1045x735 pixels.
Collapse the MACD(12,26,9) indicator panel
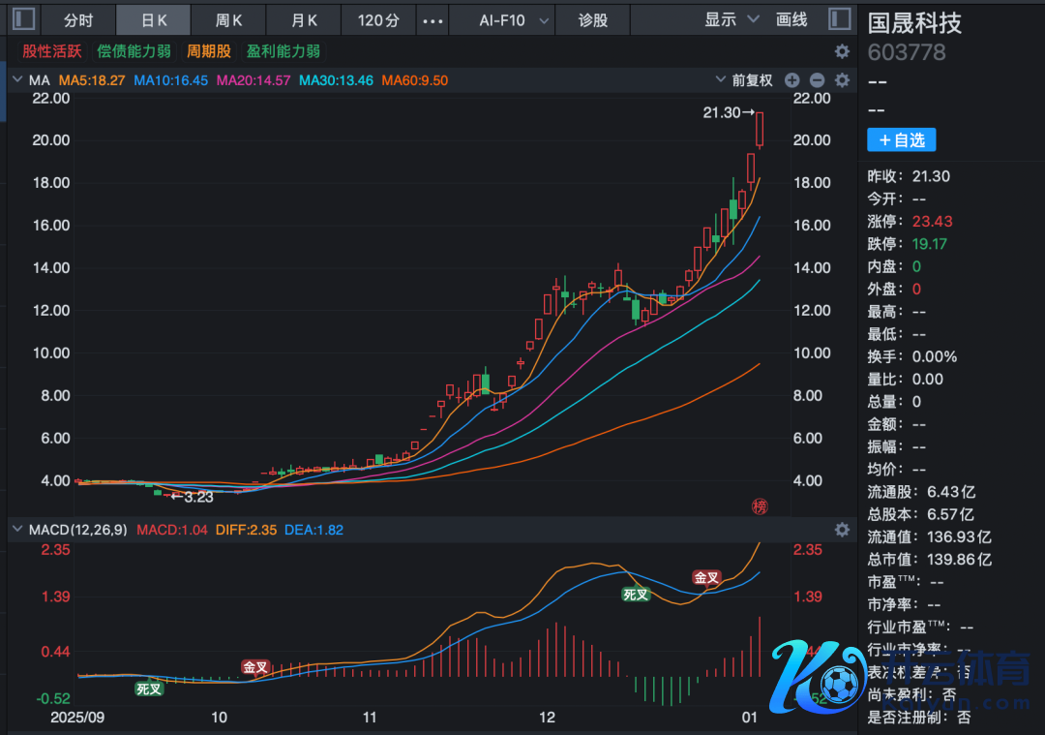17,530
